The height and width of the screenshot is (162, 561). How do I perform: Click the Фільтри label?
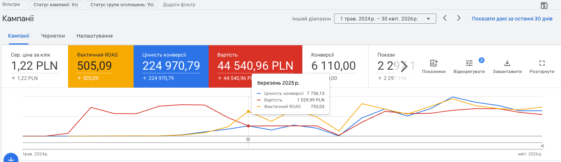pyautogui.click(x=11, y=4)
